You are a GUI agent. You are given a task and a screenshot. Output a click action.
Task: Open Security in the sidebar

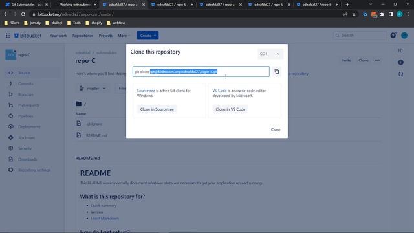point(33,148)
